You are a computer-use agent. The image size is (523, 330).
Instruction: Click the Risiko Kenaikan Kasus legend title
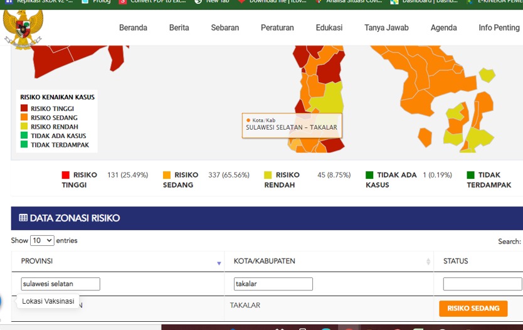point(57,97)
